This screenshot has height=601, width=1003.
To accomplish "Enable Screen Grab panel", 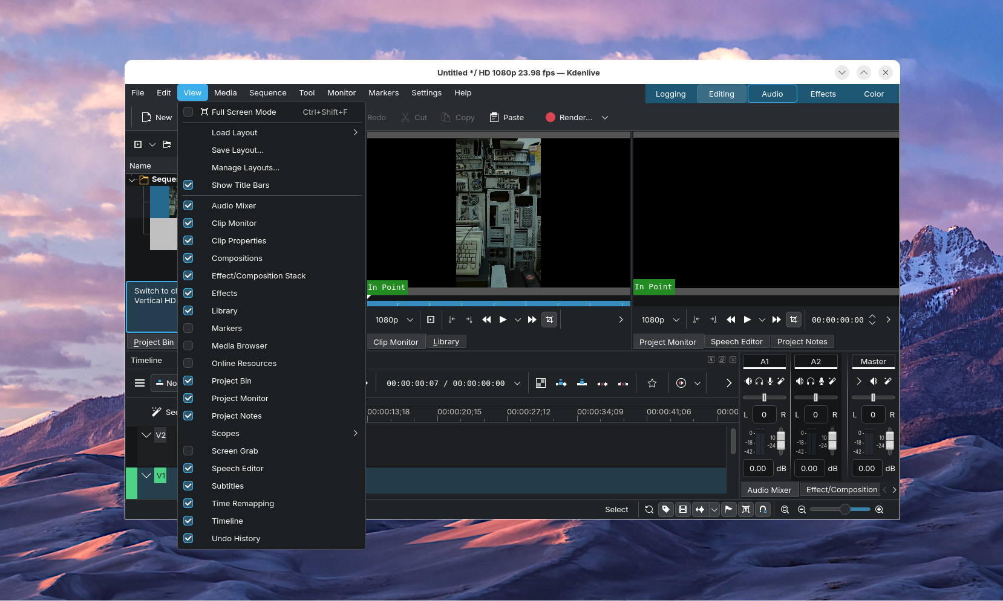I will 188,451.
